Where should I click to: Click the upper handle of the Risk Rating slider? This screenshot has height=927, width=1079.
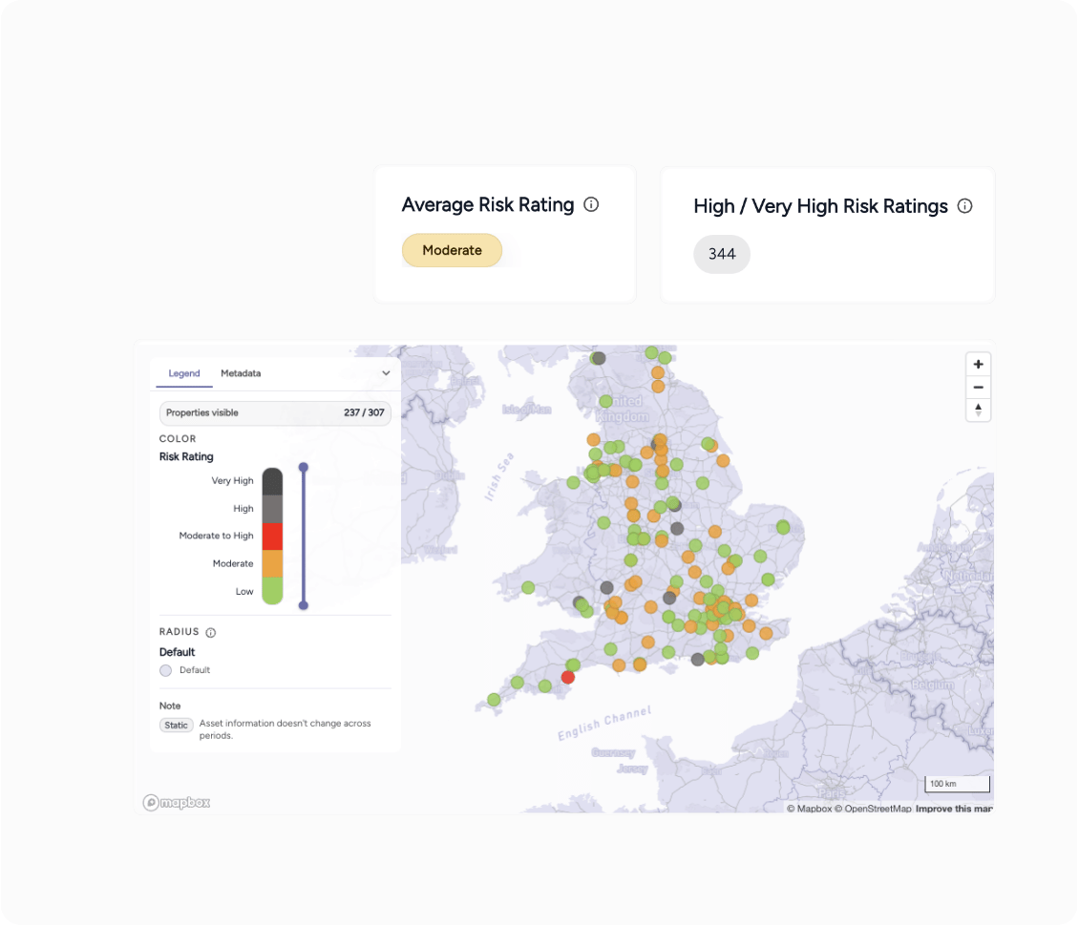[304, 467]
